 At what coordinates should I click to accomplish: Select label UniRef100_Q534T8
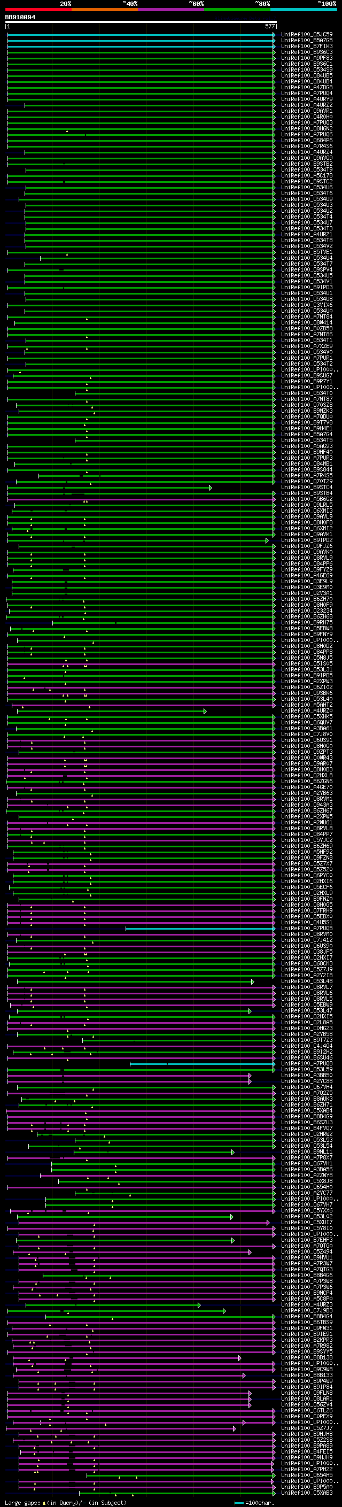click(x=307, y=241)
